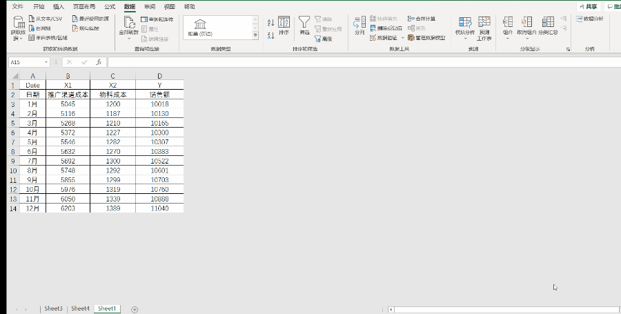Screen dimensions: 621x314
Task: Click the Name Box showing A15
Action: click(26, 62)
